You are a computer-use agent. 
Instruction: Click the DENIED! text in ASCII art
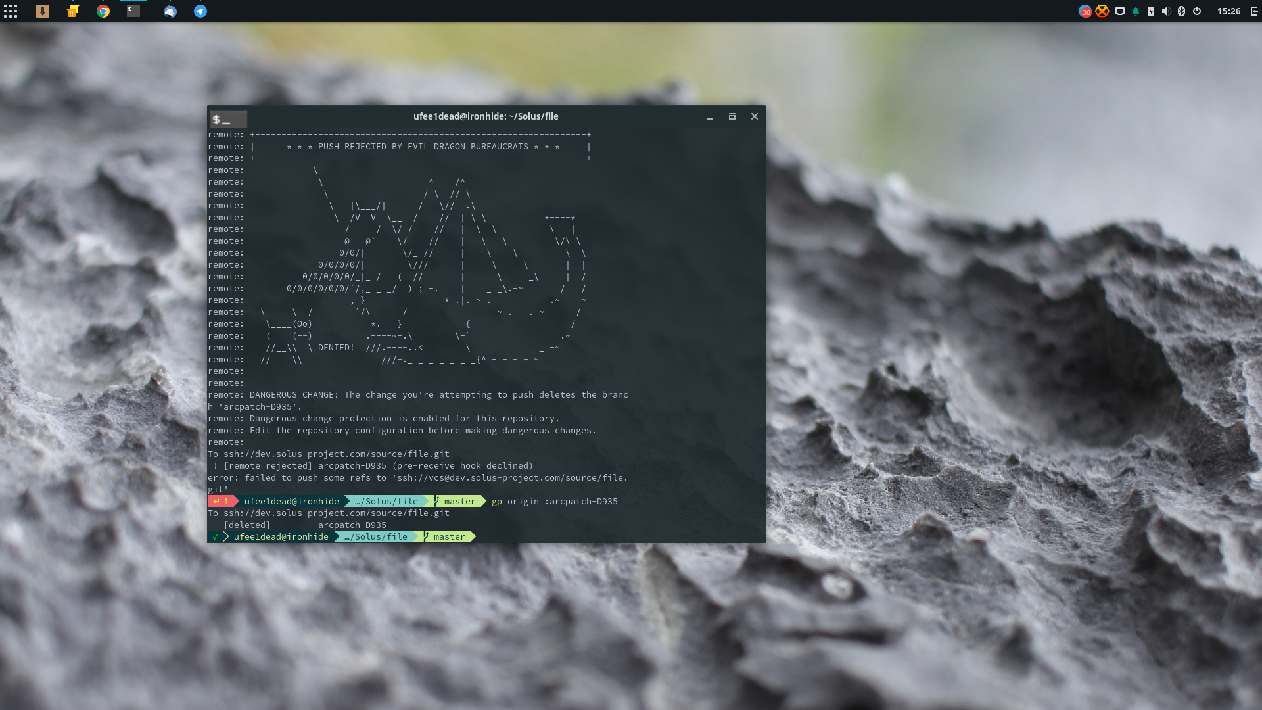pos(336,348)
